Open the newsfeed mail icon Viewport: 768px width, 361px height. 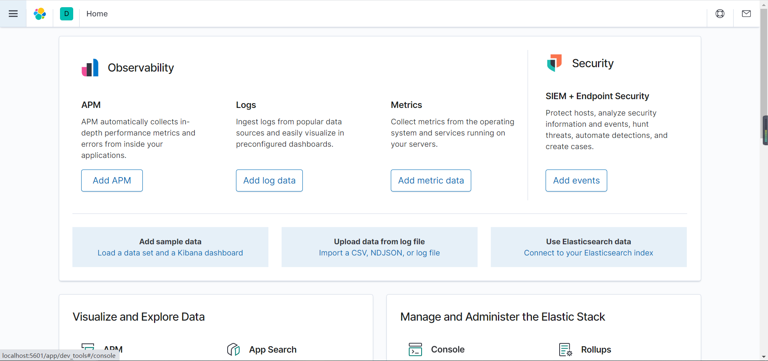click(746, 14)
